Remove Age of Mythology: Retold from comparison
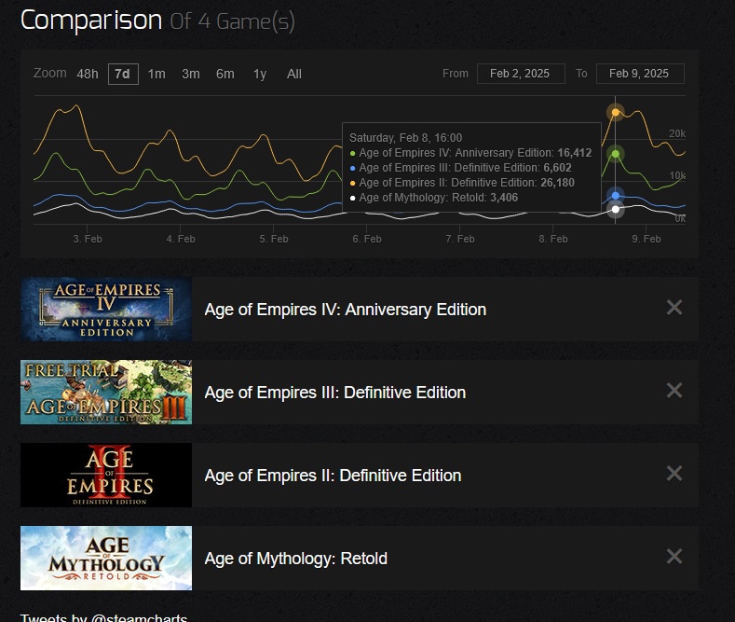The width and height of the screenshot is (735, 622). tap(674, 557)
